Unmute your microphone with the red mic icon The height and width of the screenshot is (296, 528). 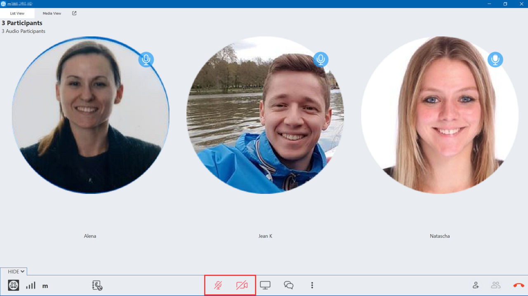click(218, 285)
